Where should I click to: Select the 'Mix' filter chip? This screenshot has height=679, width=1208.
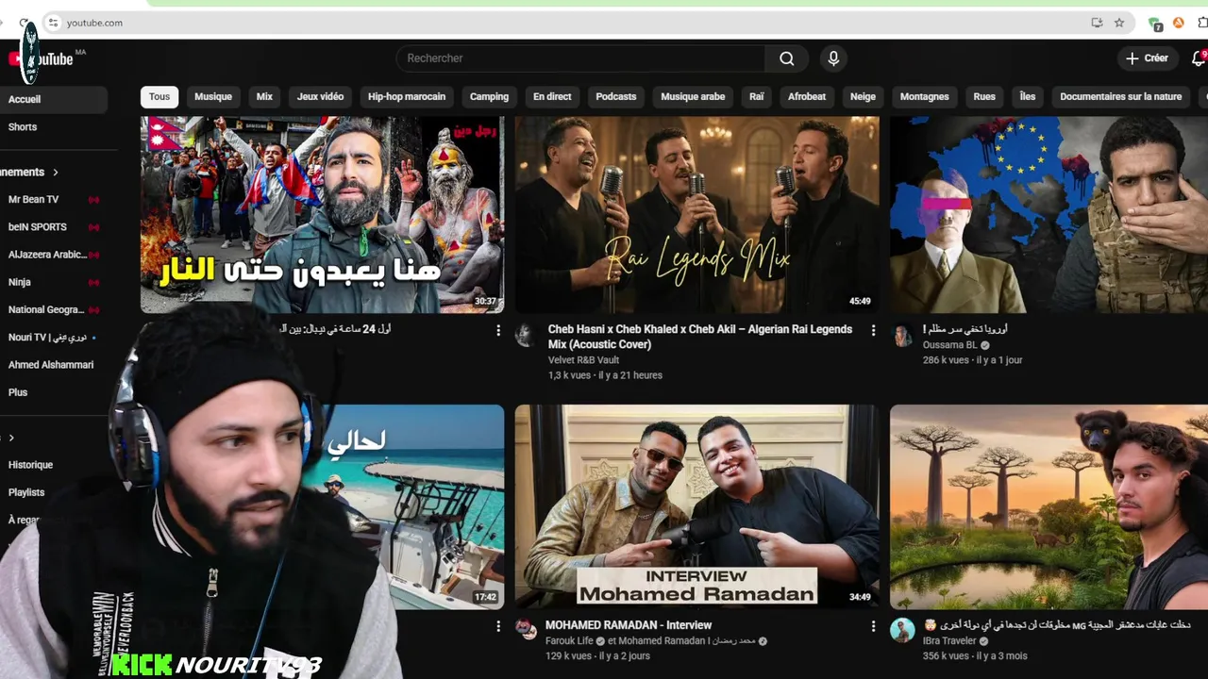tap(264, 96)
